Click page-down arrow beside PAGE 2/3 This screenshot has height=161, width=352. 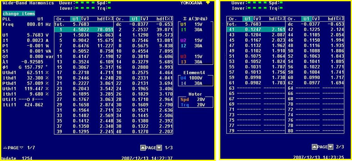pos(331,147)
